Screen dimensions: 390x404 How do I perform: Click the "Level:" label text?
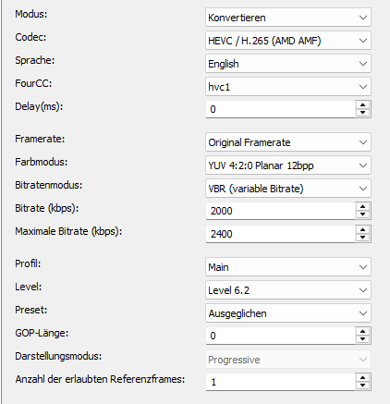tap(29, 287)
